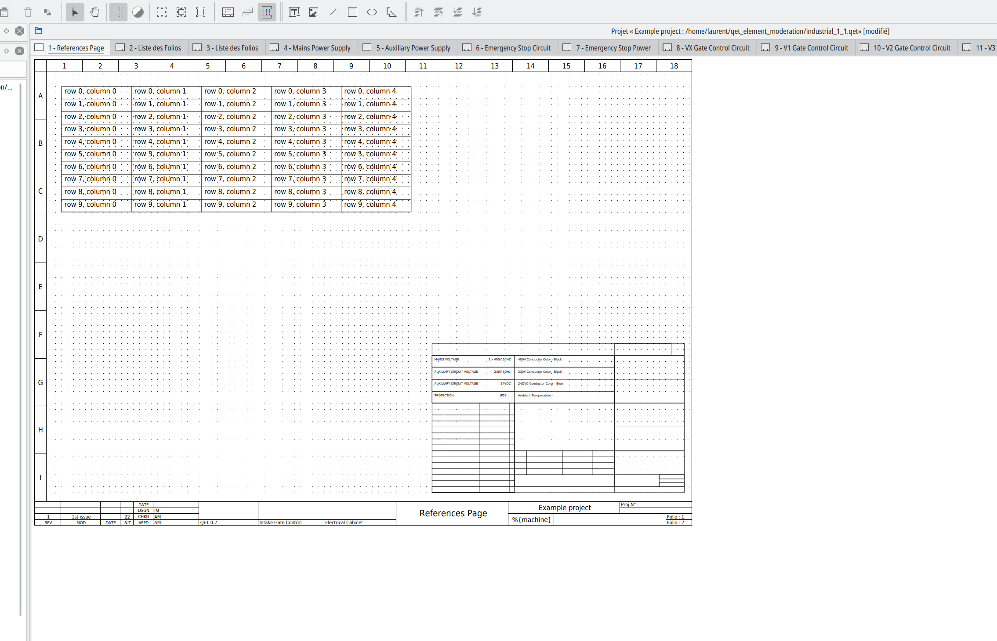
Task: Select the hand view mode tool
Action: pos(94,12)
